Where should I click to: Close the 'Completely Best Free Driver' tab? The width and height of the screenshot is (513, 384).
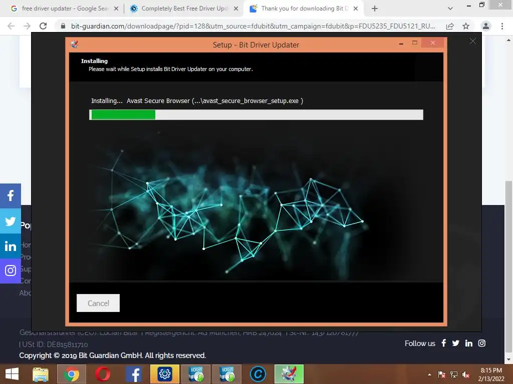point(236,9)
